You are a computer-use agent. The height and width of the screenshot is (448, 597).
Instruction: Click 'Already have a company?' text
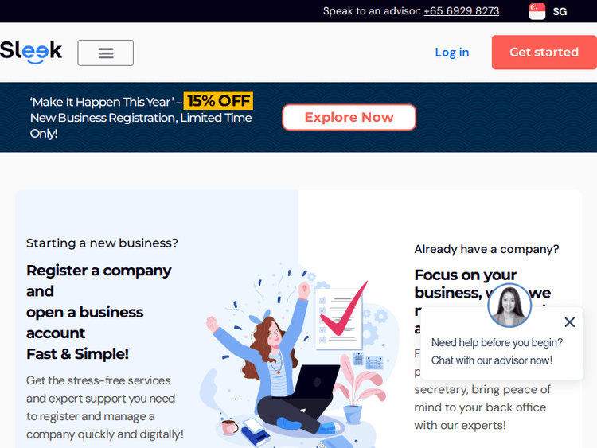coord(486,249)
